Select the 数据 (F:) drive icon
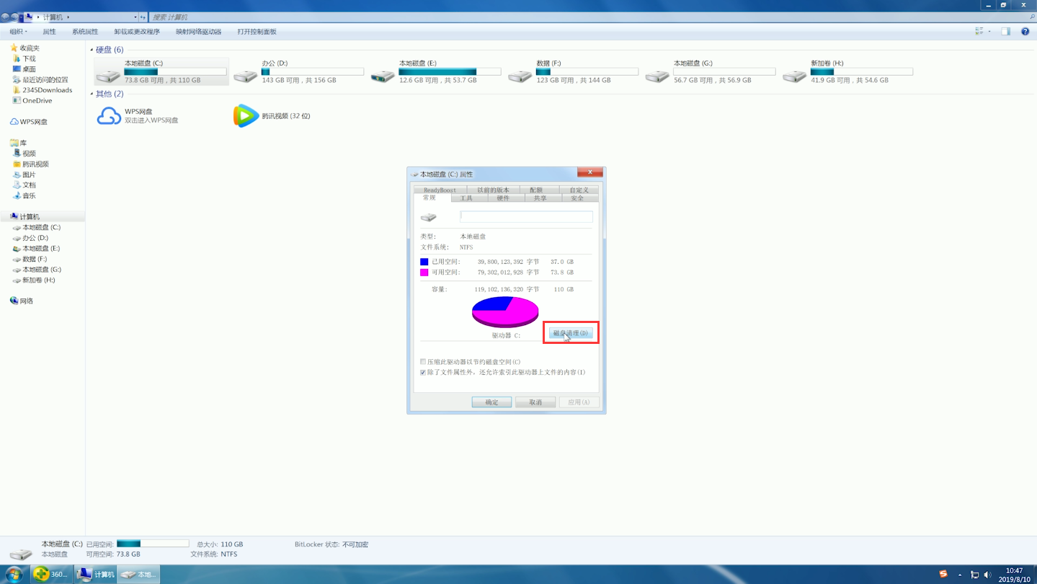The height and width of the screenshot is (584, 1037). [x=520, y=75]
